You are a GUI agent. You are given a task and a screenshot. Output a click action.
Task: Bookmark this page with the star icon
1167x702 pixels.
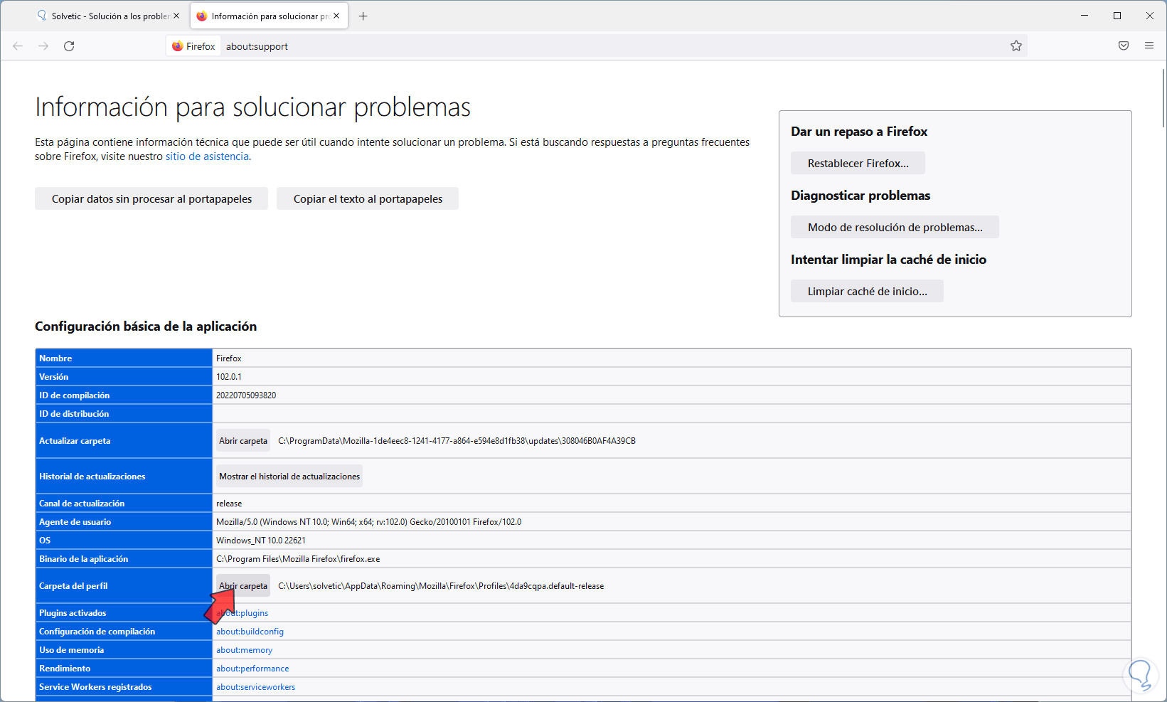[1016, 46]
